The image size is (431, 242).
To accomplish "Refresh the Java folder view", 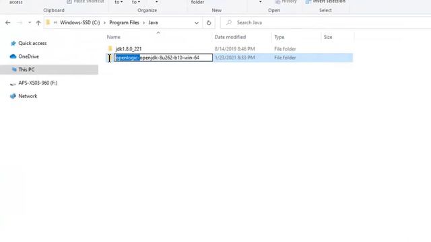I will point(209,23).
